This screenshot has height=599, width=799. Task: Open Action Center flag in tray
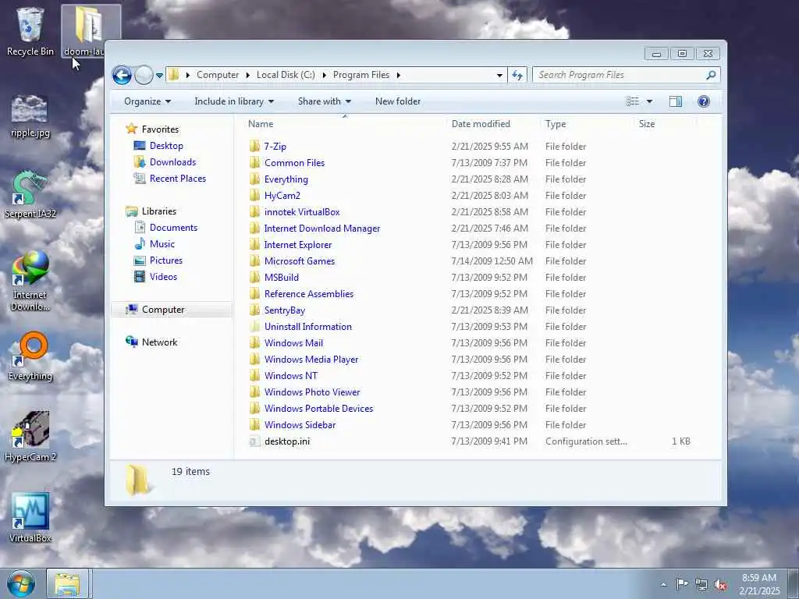pyautogui.click(x=681, y=584)
